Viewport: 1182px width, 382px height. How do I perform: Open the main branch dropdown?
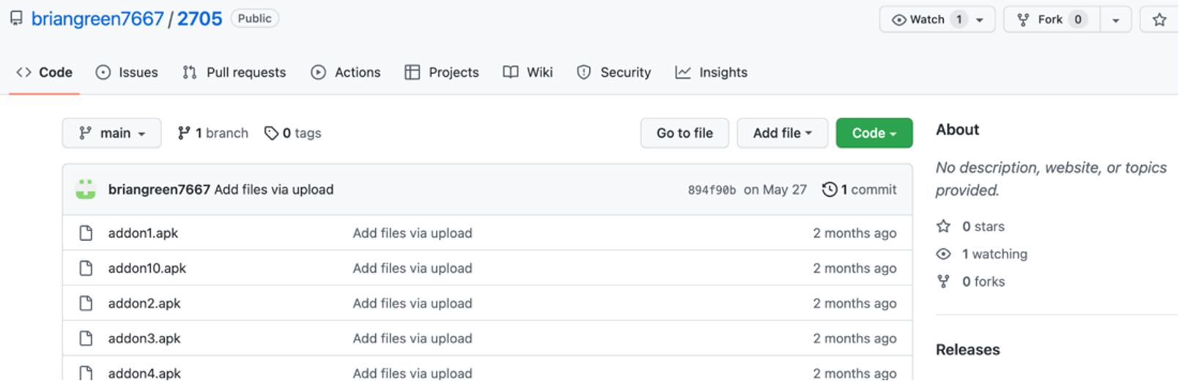click(x=111, y=133)
